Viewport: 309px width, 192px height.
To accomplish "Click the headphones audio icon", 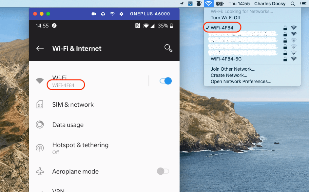I will 103,14.
